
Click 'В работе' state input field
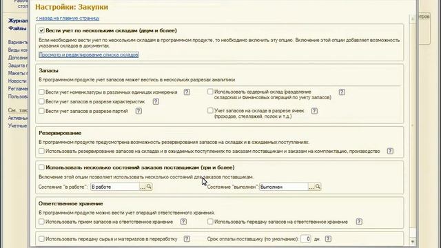115,187
